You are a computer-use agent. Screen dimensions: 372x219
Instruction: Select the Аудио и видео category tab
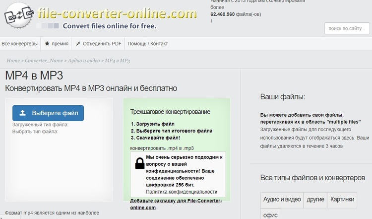[x=282, y=199]
